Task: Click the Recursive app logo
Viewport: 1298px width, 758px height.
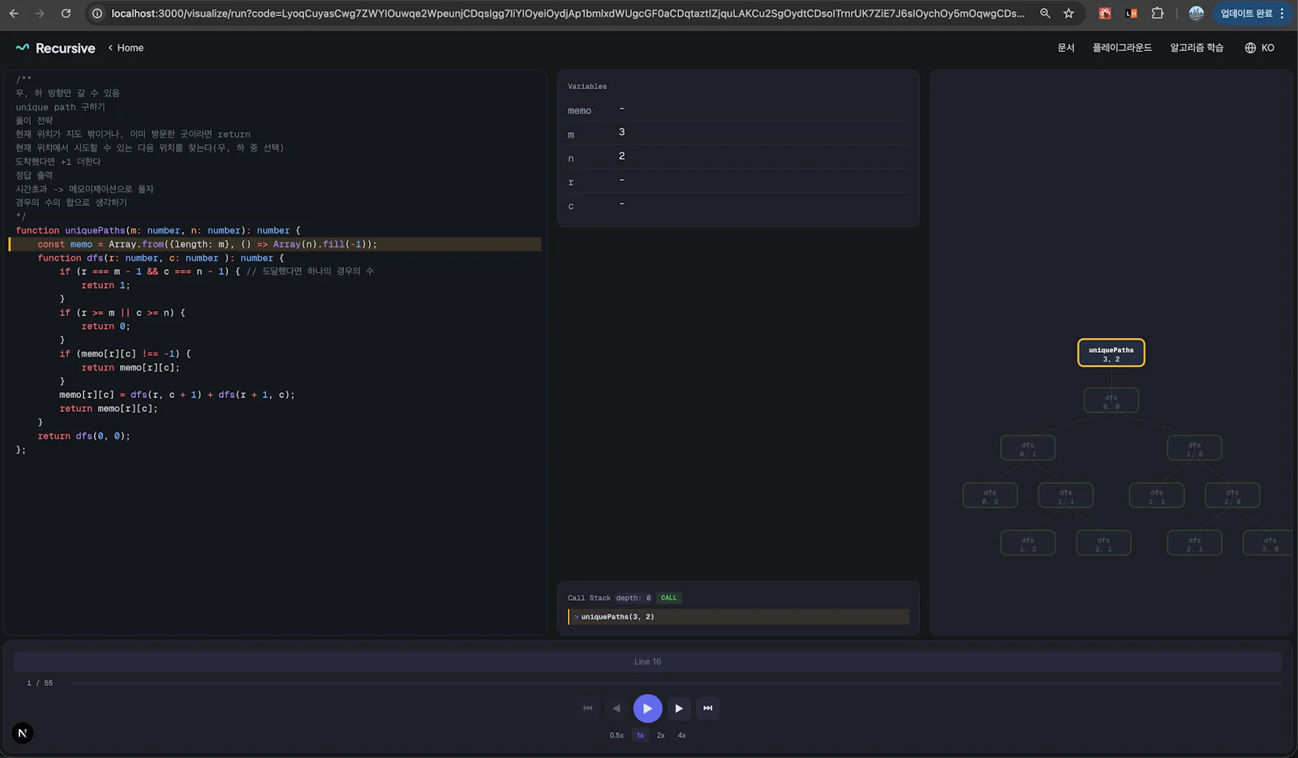Action: (x=54, y=48)
